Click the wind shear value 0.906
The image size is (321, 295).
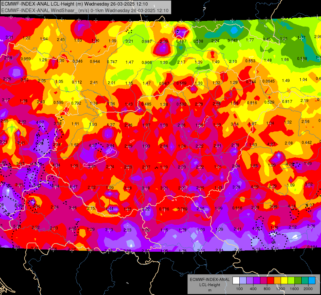coord(147,62)
